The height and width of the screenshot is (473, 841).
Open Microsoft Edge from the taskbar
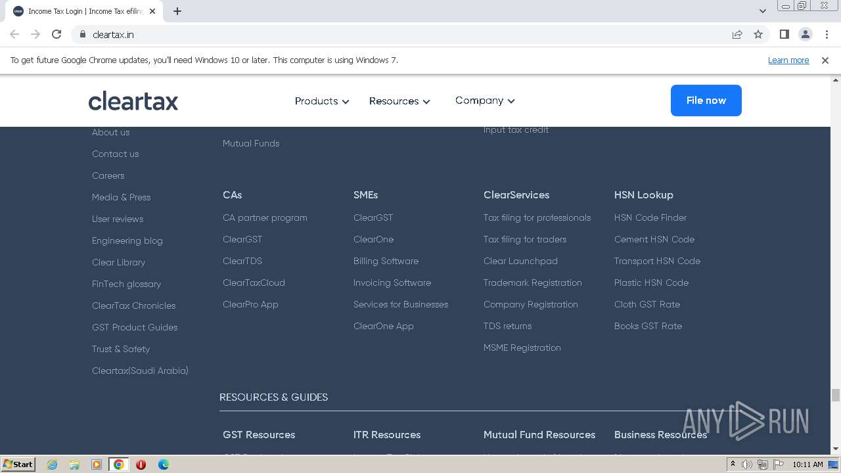pos(163,464)
